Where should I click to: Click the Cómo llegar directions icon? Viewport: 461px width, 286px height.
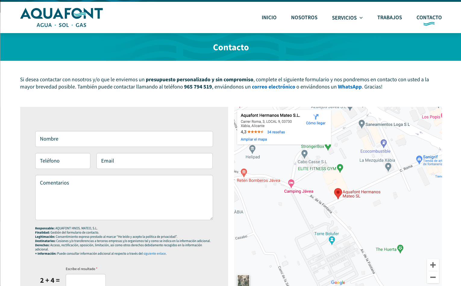316,117
